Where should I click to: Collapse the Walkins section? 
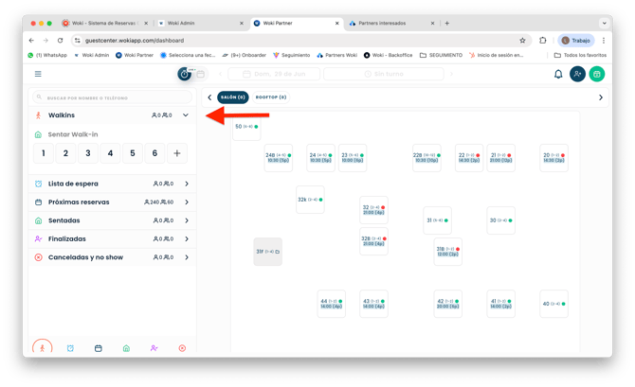coord(186,115)
